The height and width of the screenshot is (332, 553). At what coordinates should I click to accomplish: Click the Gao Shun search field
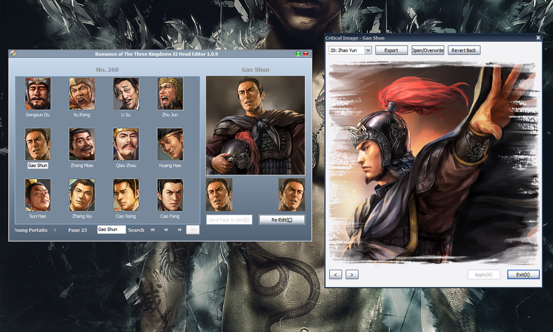111,230
